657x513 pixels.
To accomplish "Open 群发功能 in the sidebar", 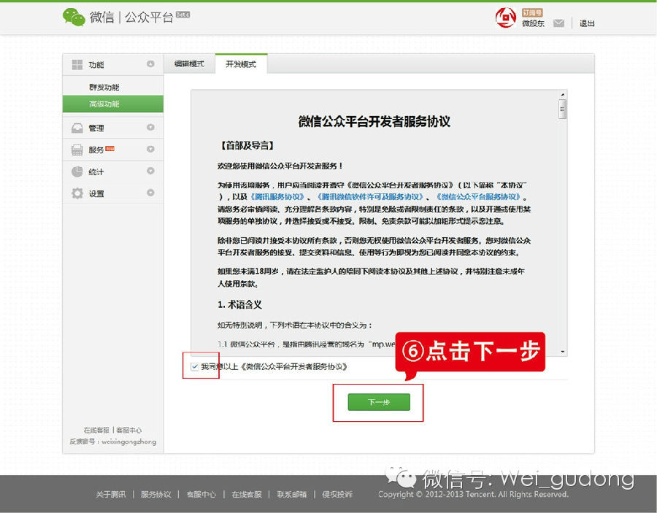I will [x=104, y=87].
